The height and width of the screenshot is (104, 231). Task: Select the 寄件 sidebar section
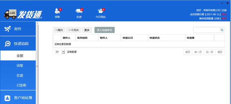pos(18,29)
